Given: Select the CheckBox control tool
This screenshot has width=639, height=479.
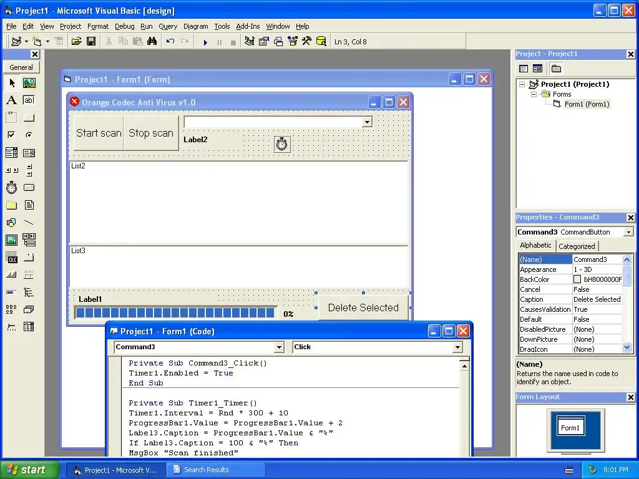Looking at the screenshot, I should click(12, 135).
